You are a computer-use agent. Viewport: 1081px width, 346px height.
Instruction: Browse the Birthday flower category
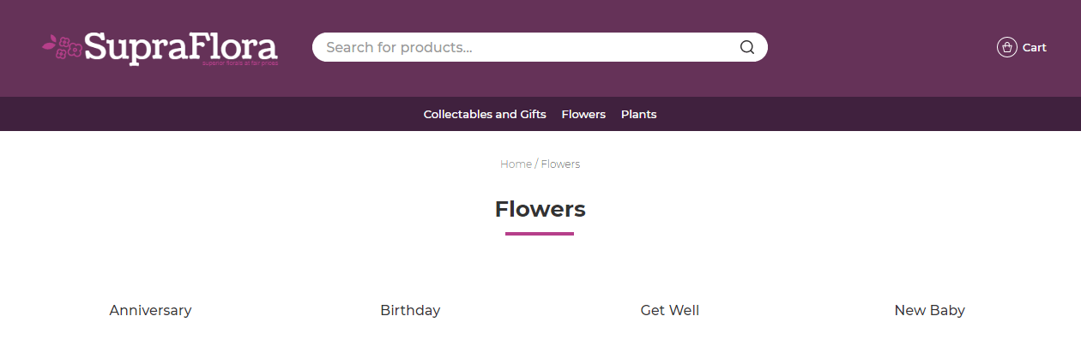[x=410, y=310]
